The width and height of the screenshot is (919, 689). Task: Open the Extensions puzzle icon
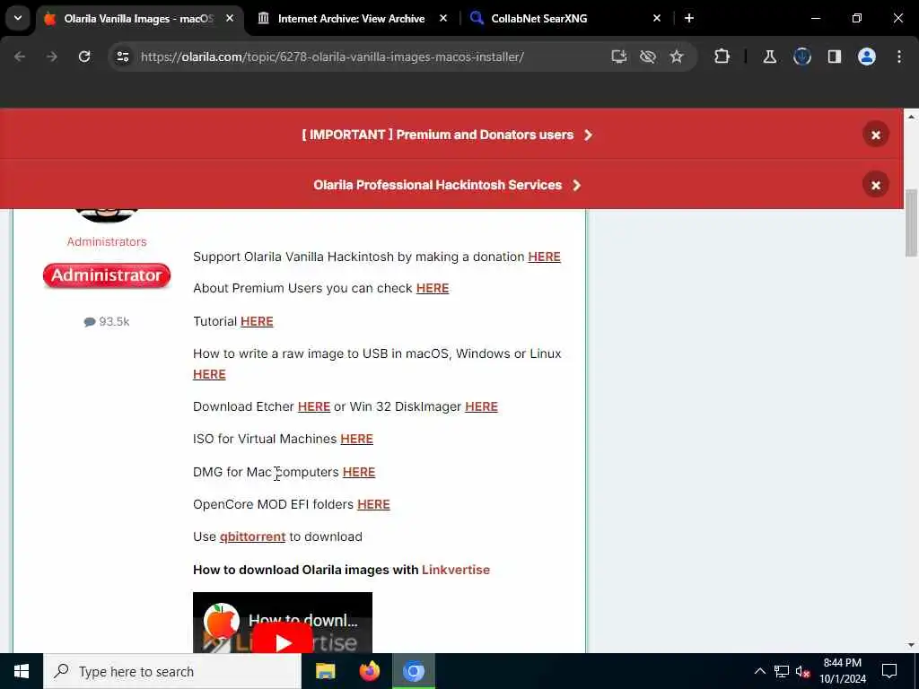722,57
